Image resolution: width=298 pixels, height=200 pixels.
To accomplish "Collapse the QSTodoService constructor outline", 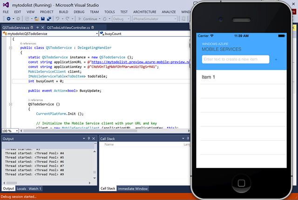I will tap(11, 104).
